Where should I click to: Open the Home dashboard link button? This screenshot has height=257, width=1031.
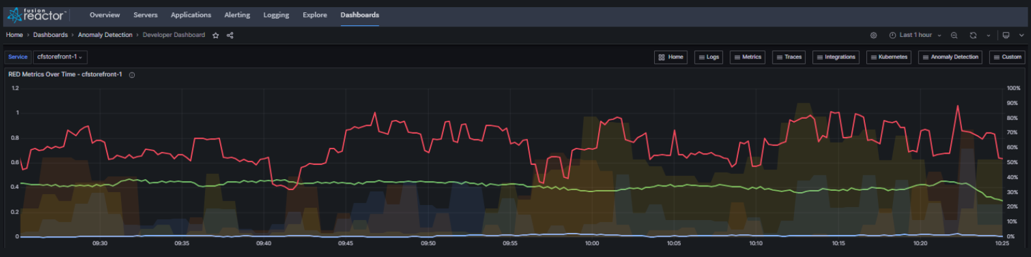pos(670,57)
